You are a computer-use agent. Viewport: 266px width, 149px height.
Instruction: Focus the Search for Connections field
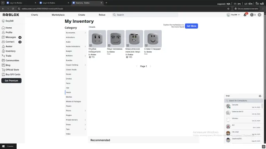click(x=244, y=101)
